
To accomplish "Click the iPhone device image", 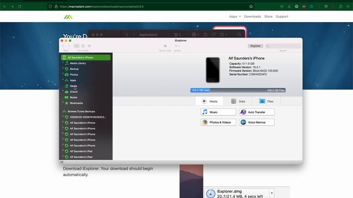I will [213, 70].
